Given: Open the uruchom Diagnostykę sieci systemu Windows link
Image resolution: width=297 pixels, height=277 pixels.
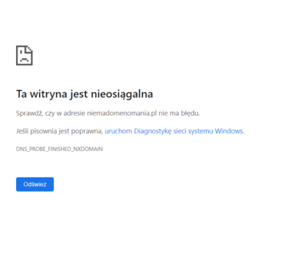Looking at the screenshot, I should coord(174,131).
